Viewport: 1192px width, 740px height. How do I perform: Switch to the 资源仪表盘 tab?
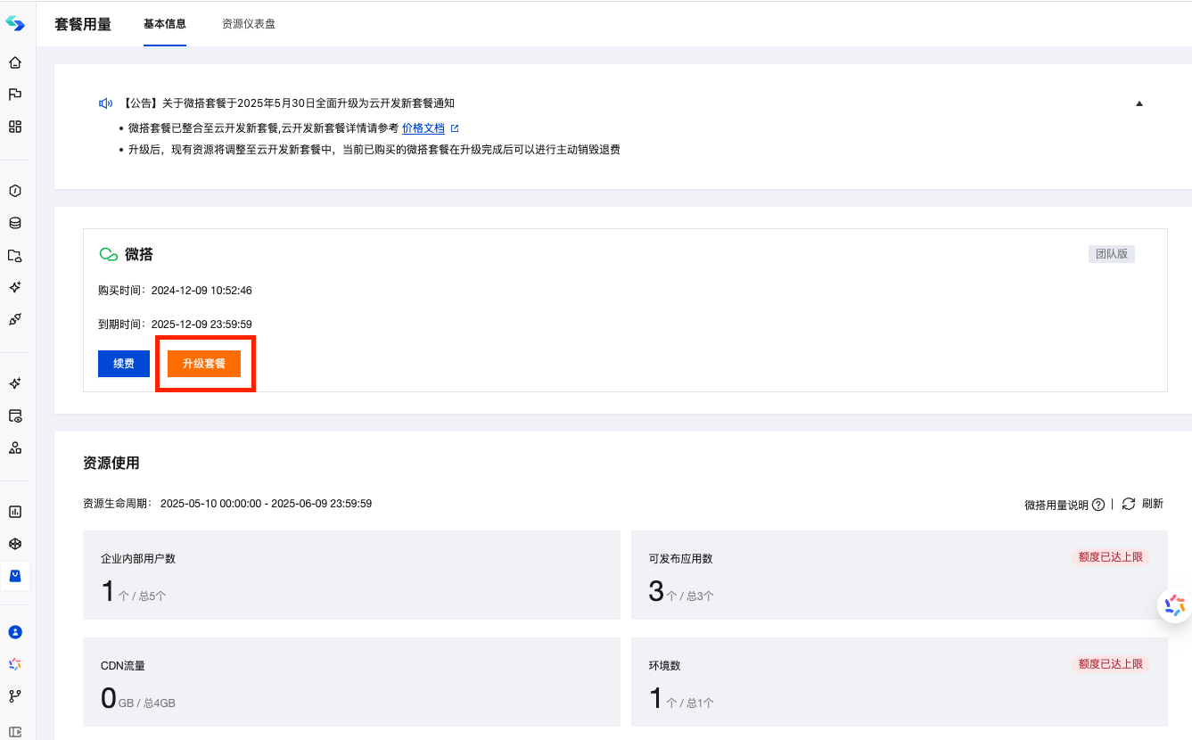tap(249, 24)
